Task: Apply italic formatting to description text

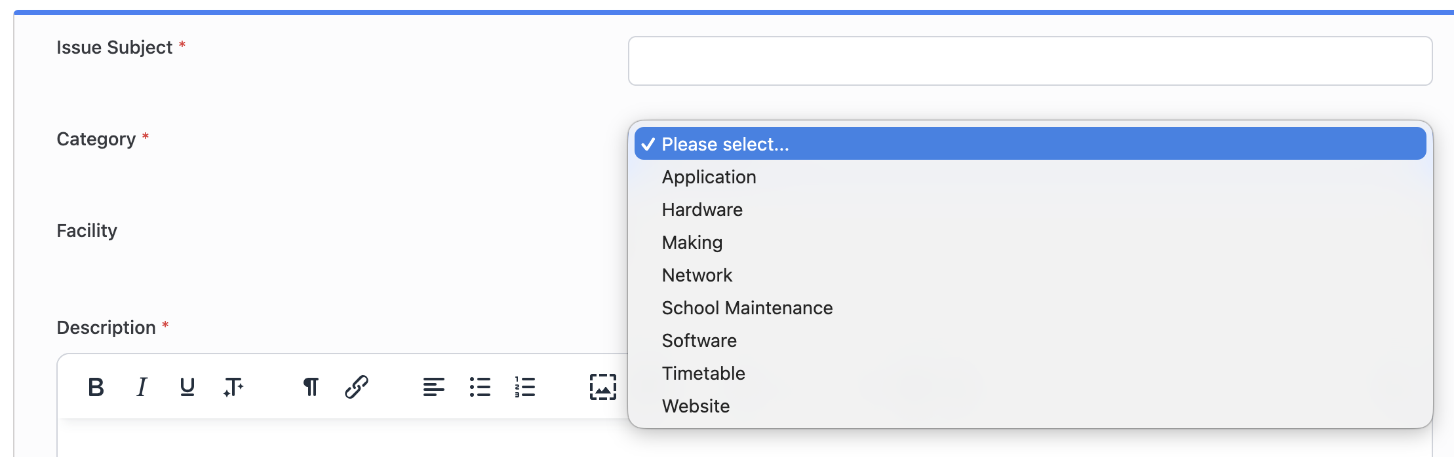Action: [142, 387]
